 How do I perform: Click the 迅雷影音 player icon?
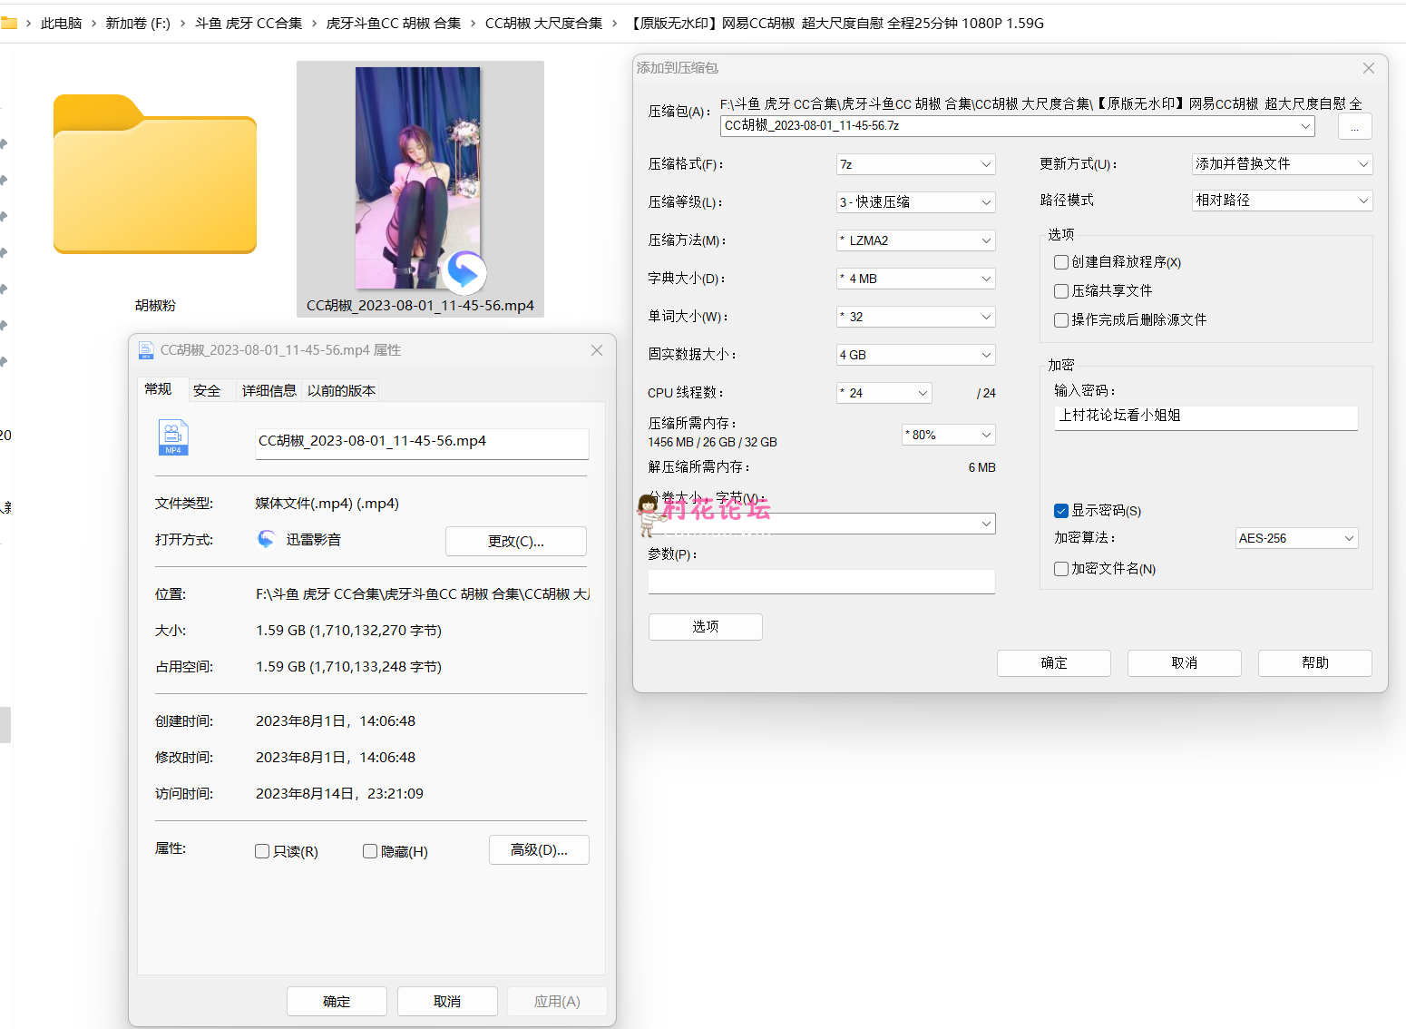(x=266, y=539)
